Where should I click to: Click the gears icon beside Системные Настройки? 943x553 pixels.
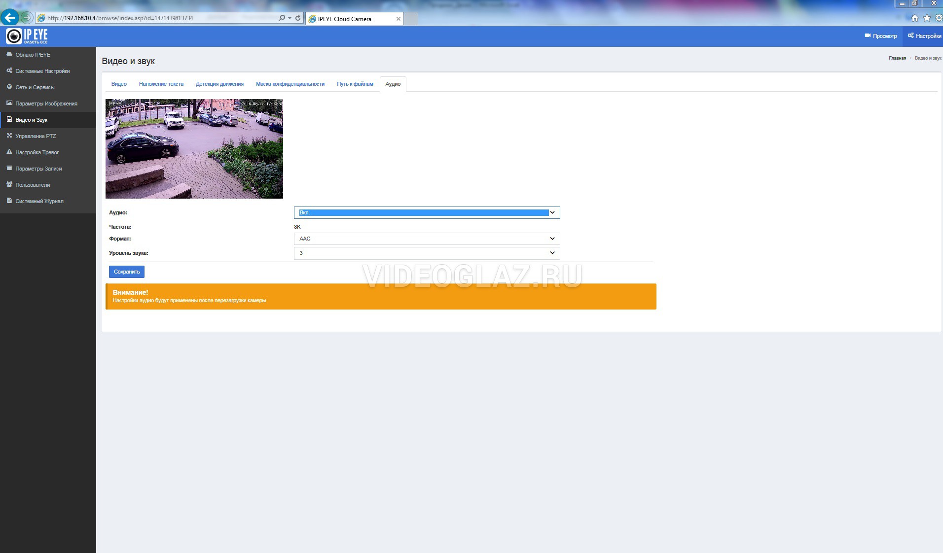click(x=9, y=70)
